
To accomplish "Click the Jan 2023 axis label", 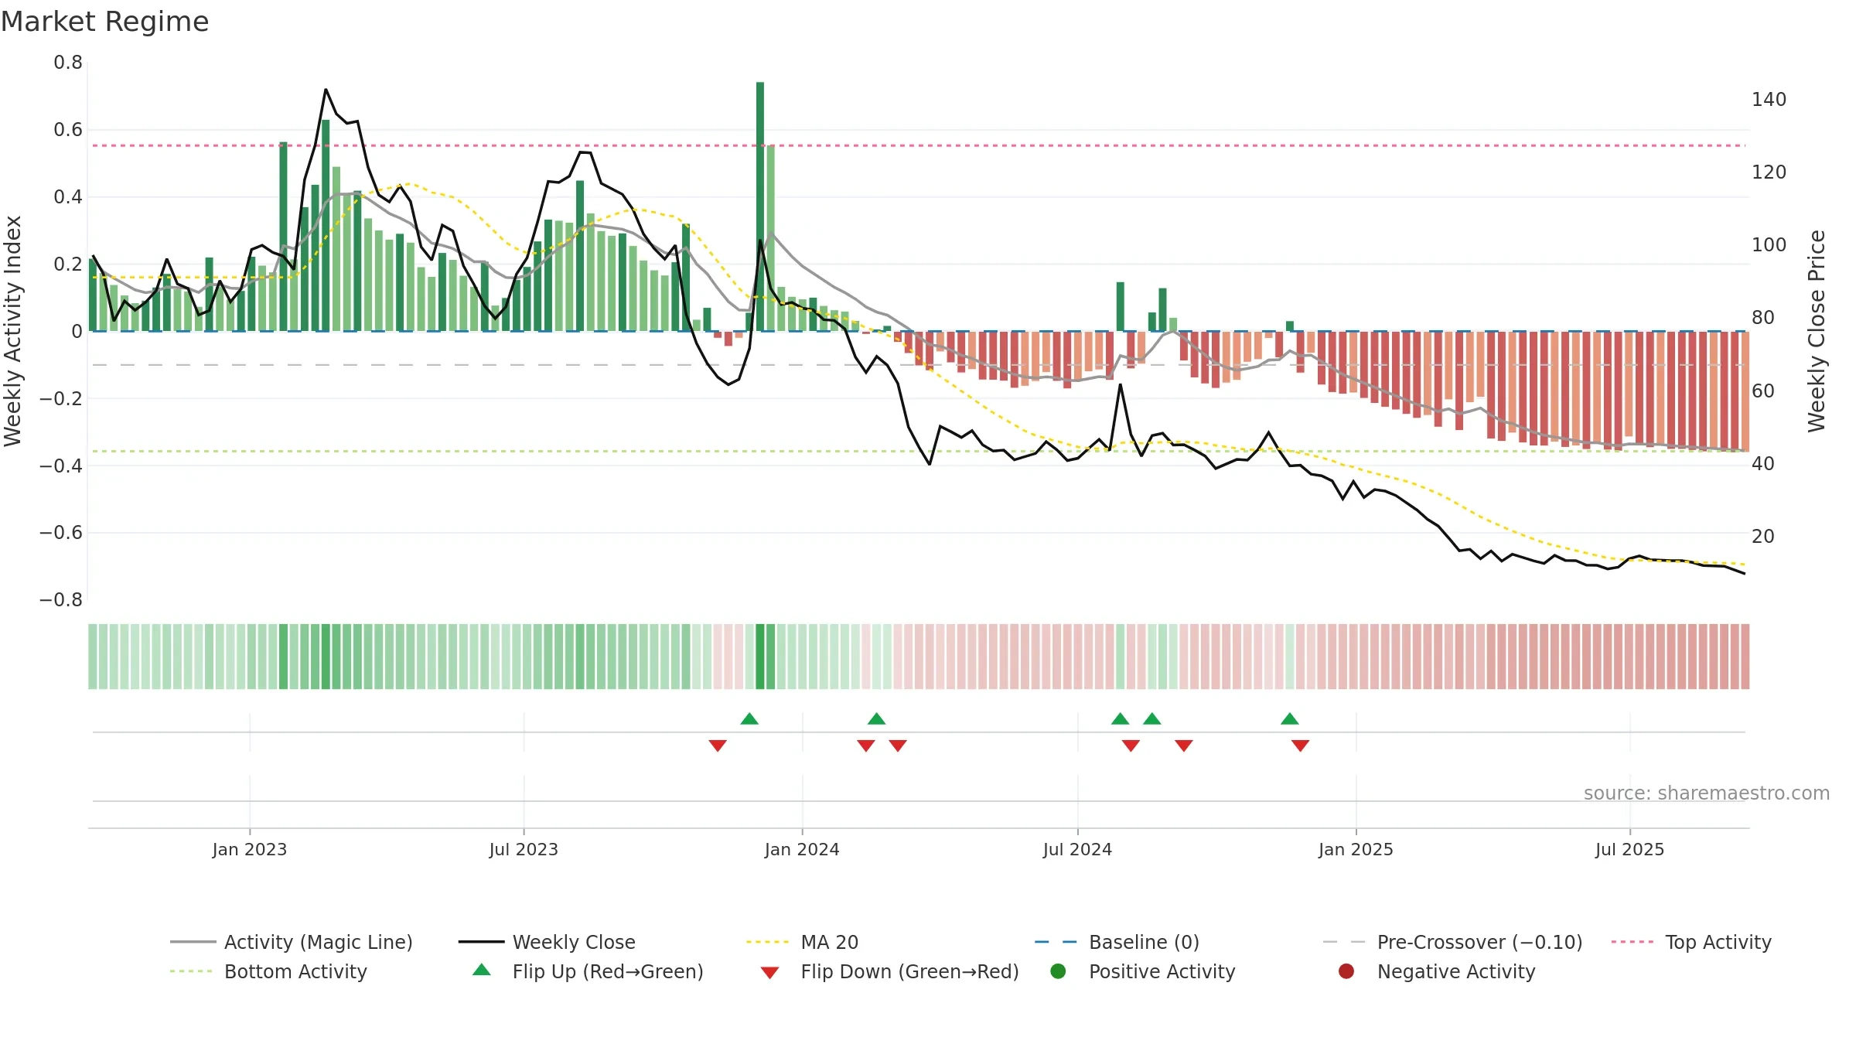I will (250, 849).
